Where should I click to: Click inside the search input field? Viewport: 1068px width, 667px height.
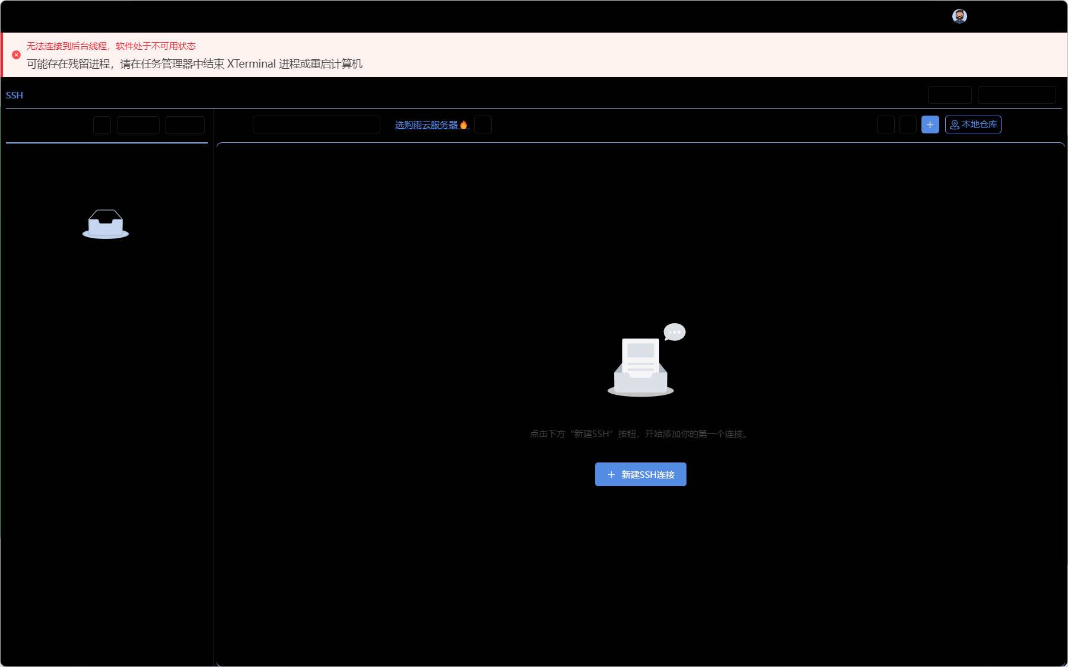[x=316, y=125]
